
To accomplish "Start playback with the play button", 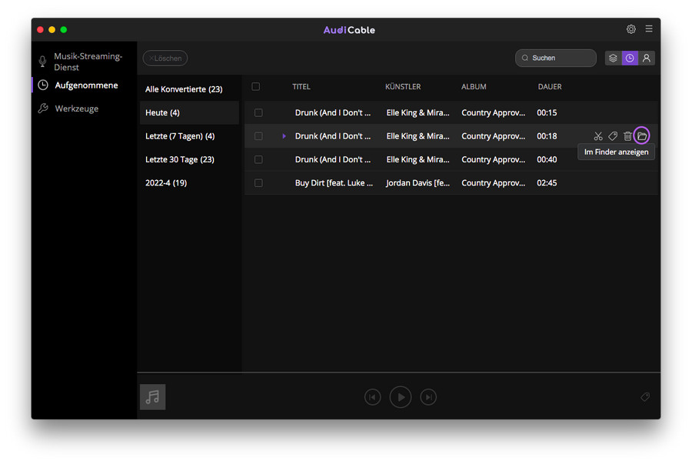I will pyautogui.click(x=401, y=397).
